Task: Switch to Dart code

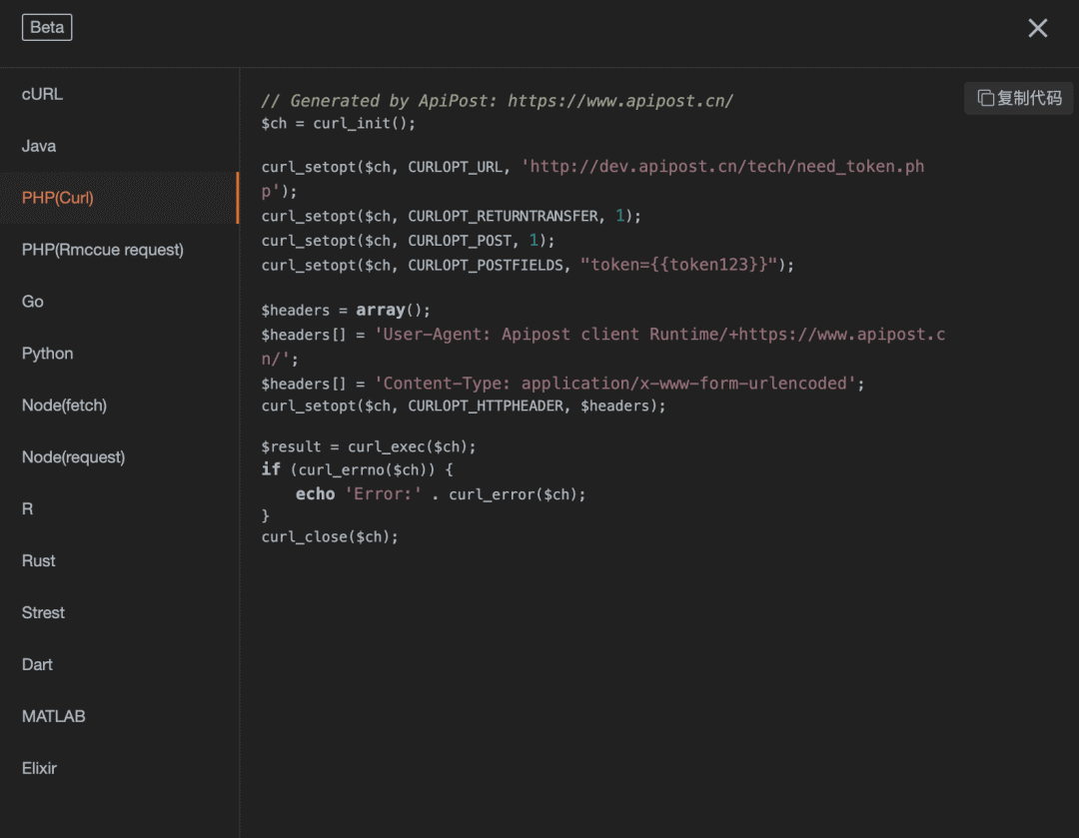Action: [120, 664]
